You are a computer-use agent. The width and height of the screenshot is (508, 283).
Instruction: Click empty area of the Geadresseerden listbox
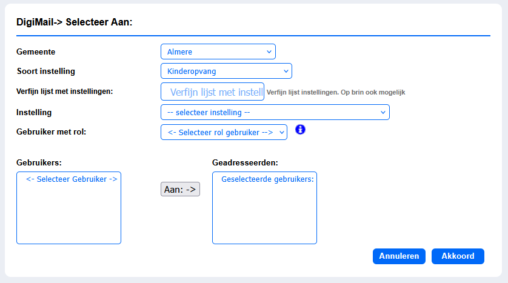264,214
